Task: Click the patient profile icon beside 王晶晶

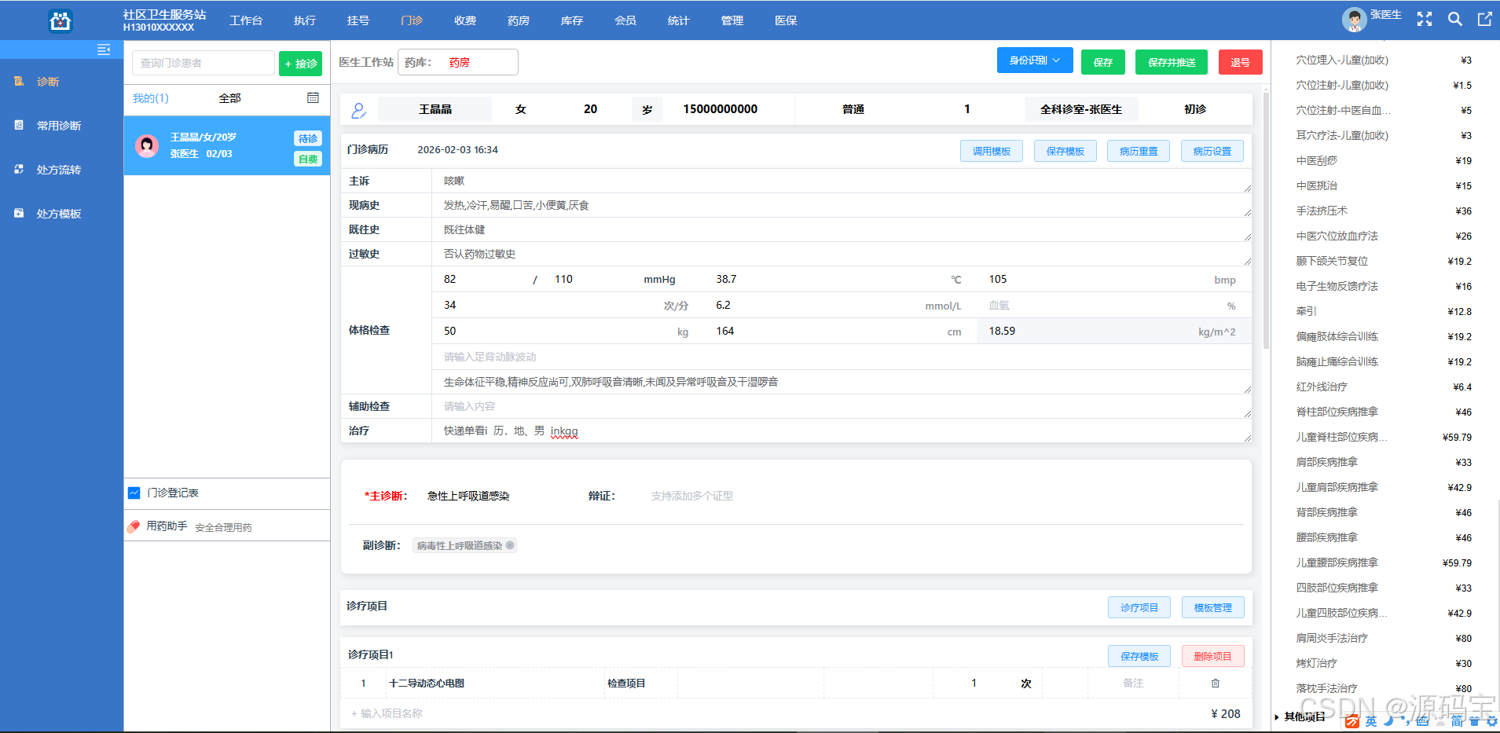Action: [x=359, y=110]
